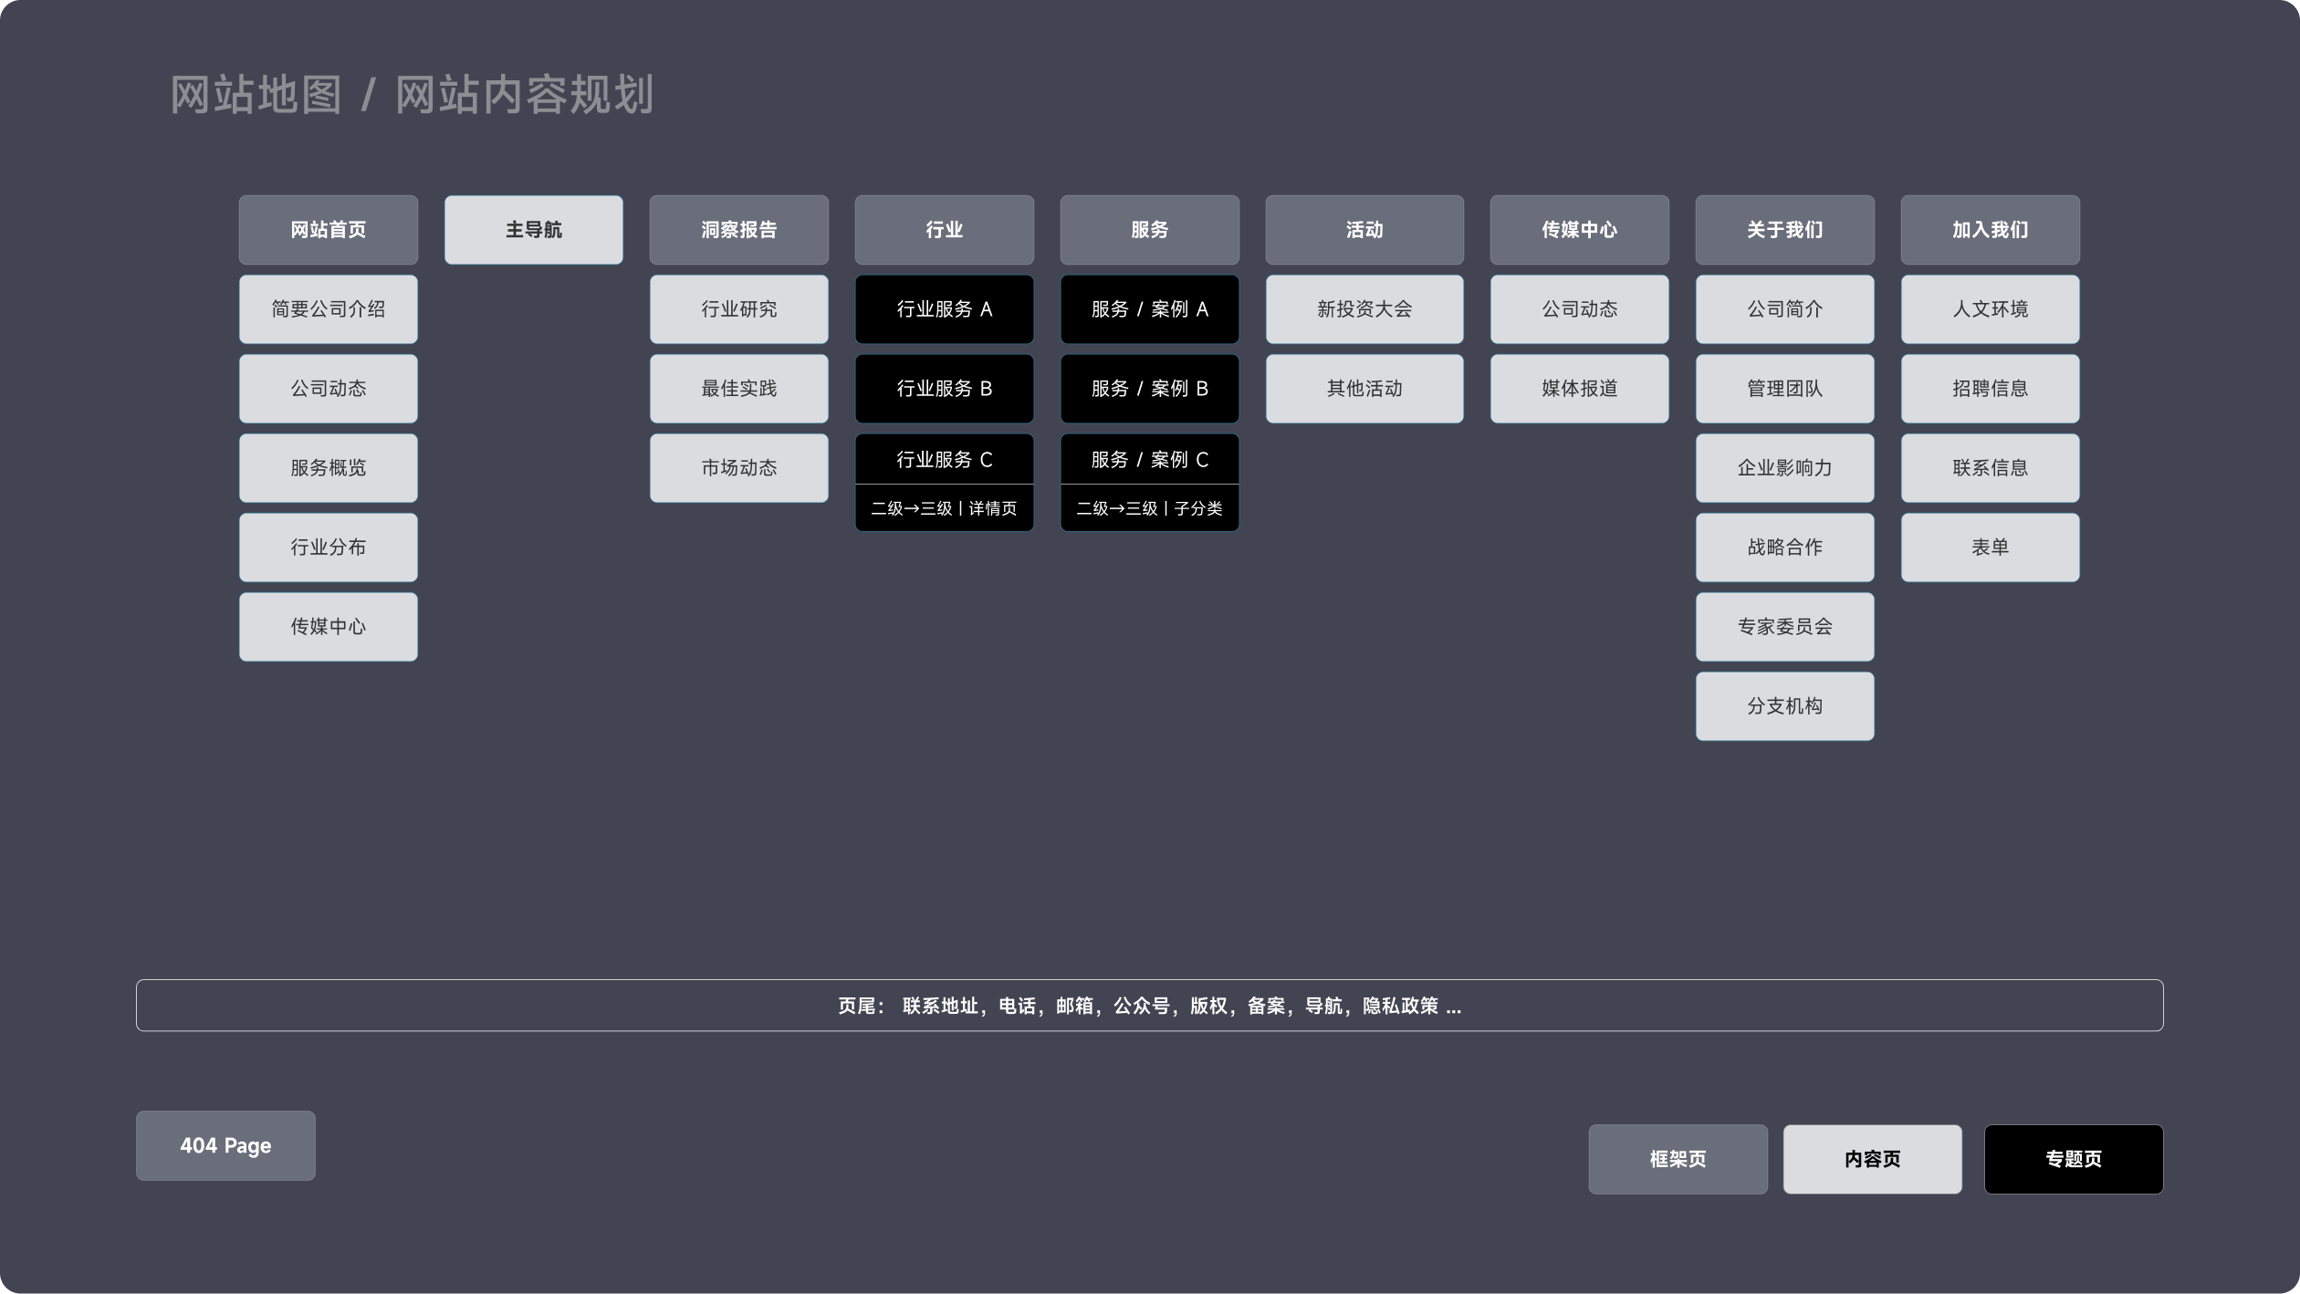This screenshot has width=2300, height=1294.
Task: Click the 行业服务 A black card
Action: [x=944, y=309]
